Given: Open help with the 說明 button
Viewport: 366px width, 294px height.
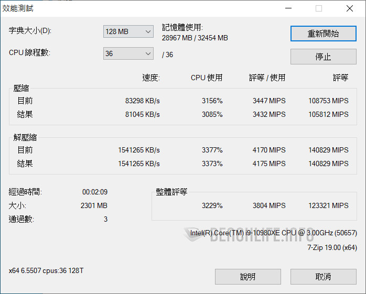Looking at the screenshot, I should 247,277.
